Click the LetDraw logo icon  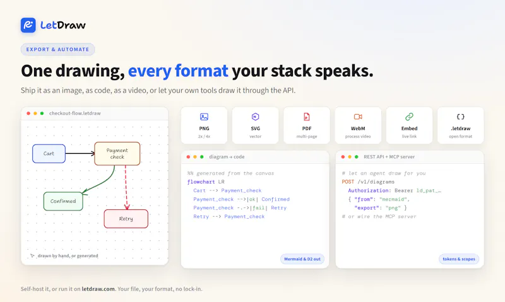pyautogui.click(x=28, y=25)
